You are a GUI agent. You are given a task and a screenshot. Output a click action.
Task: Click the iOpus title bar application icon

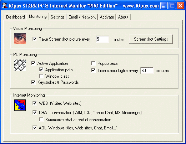[x=5, y=5]
